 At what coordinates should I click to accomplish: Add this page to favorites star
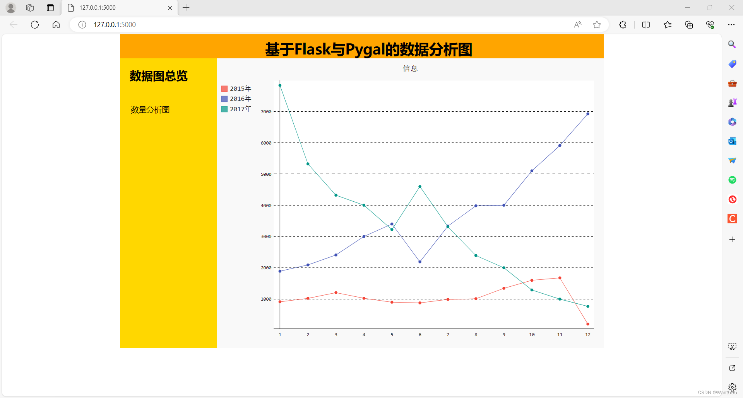[597, 25]
